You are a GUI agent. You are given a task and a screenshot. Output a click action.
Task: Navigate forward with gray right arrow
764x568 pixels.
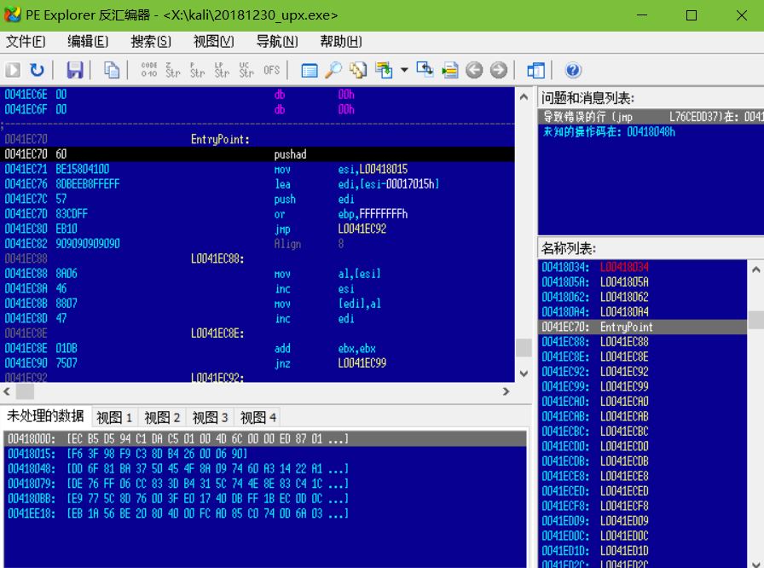tap(499, 70)
